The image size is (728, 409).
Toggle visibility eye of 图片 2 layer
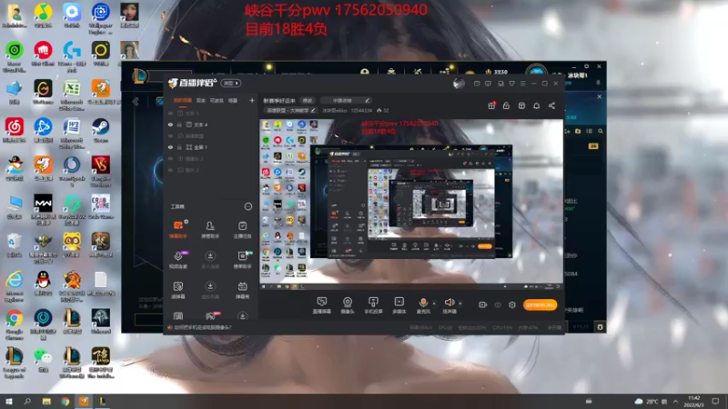pos(170,170)
